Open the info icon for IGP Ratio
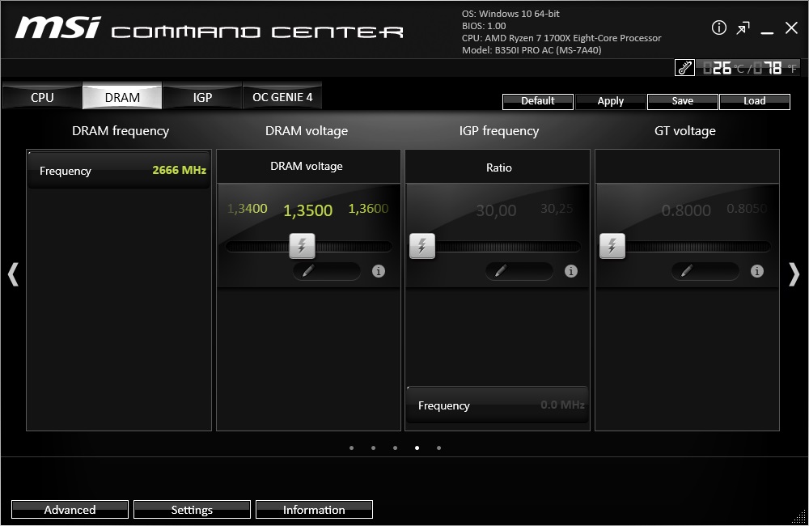 [570, 271]
